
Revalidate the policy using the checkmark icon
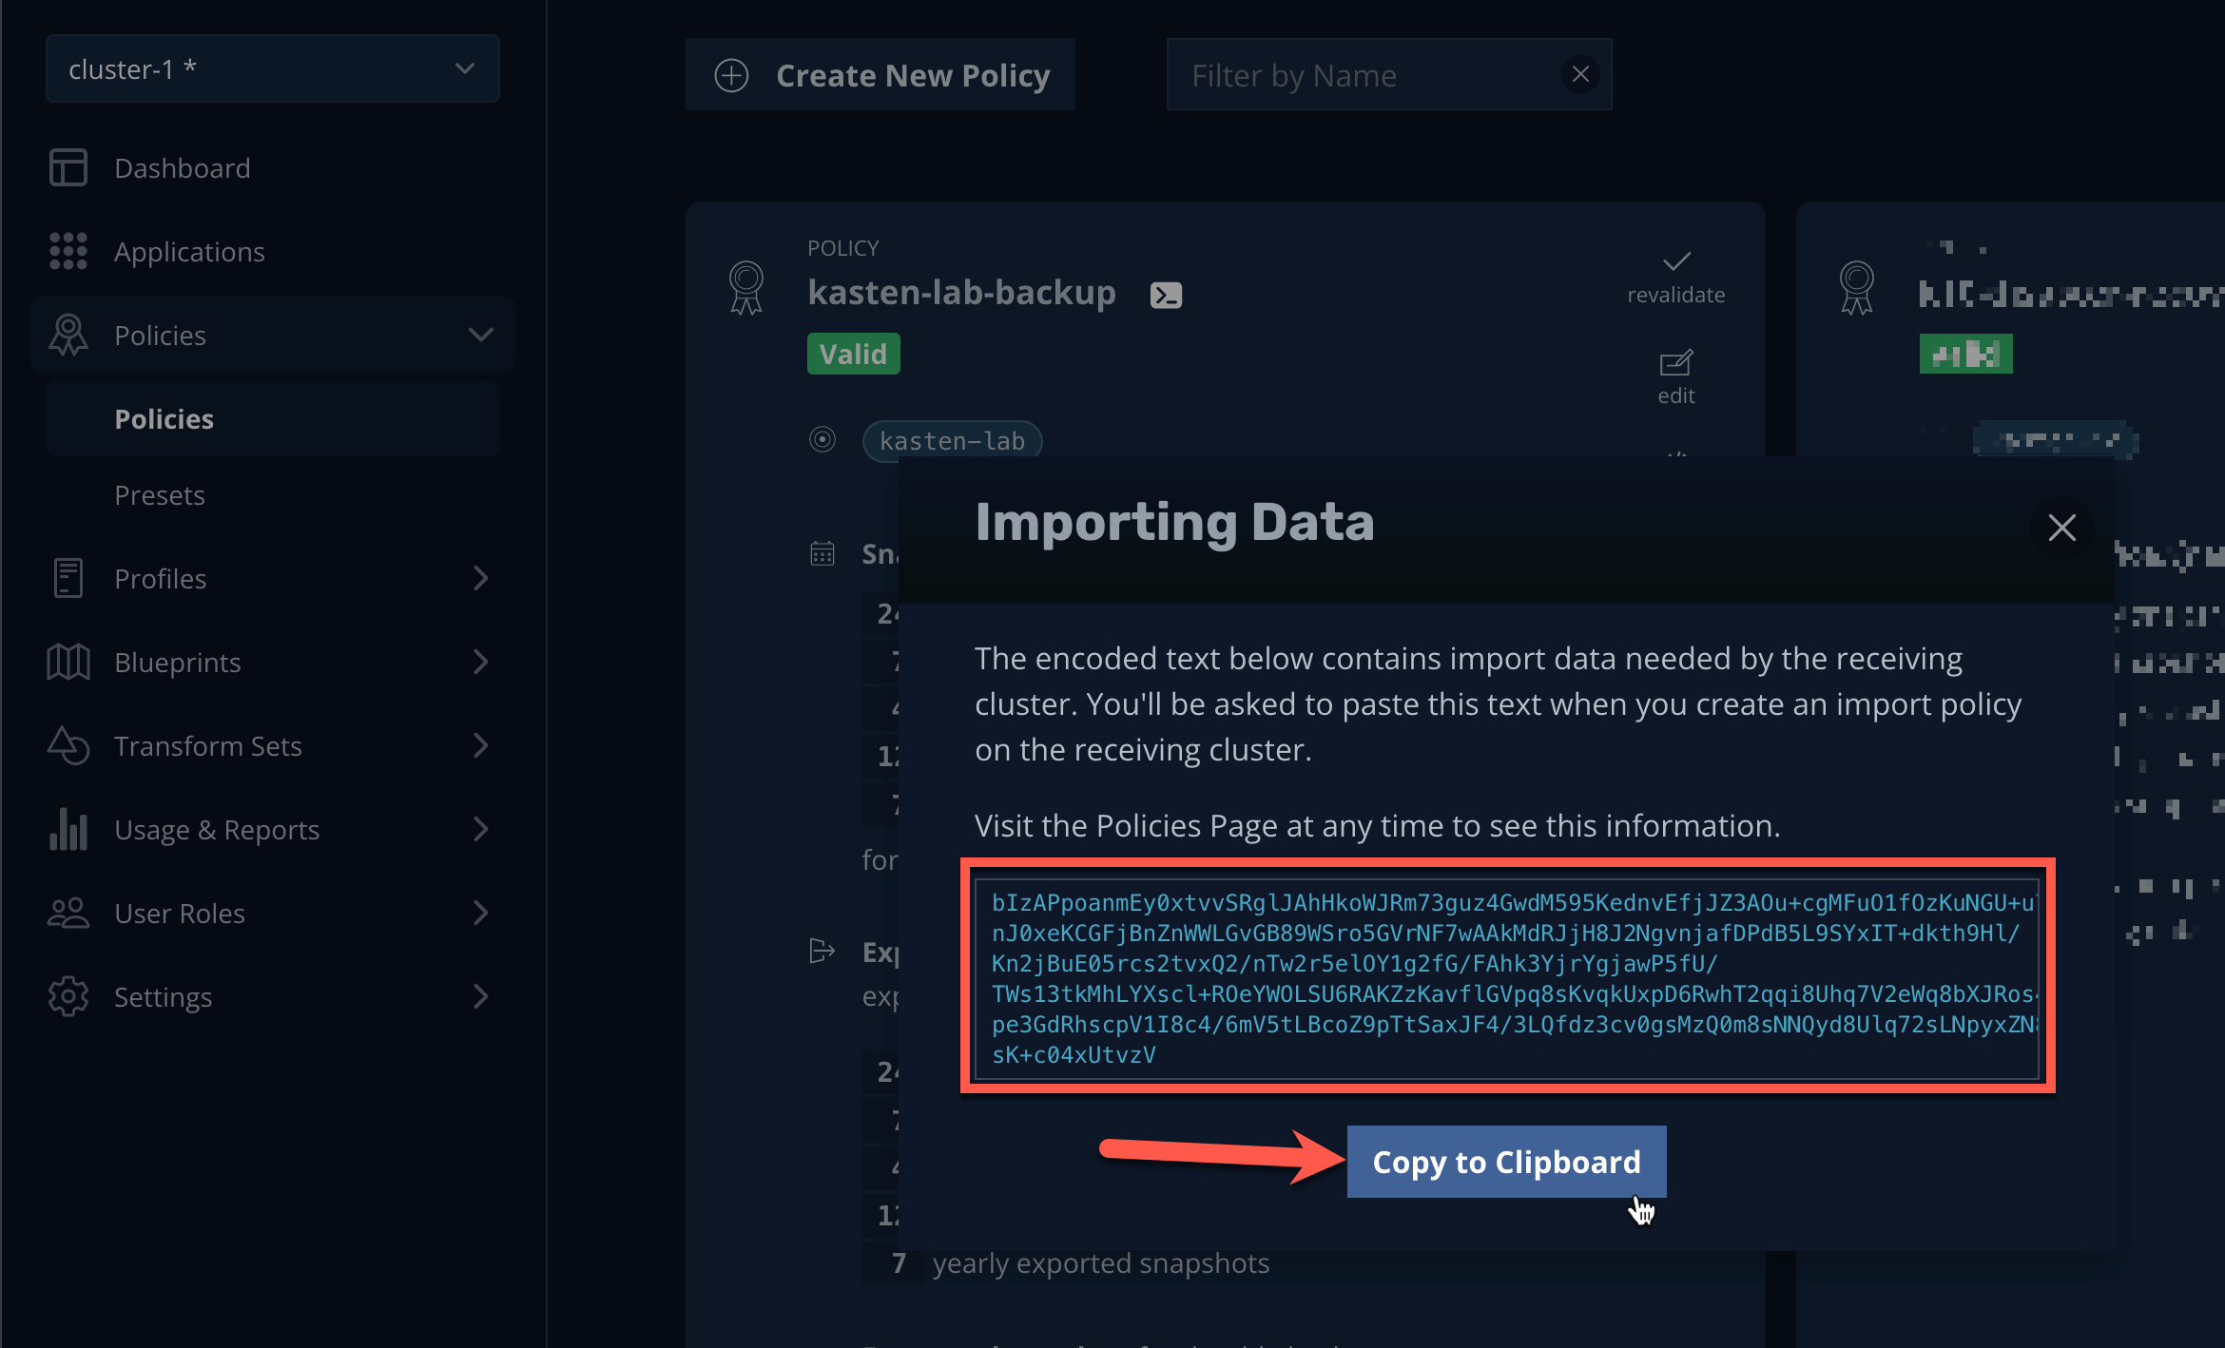[1675, 261]
